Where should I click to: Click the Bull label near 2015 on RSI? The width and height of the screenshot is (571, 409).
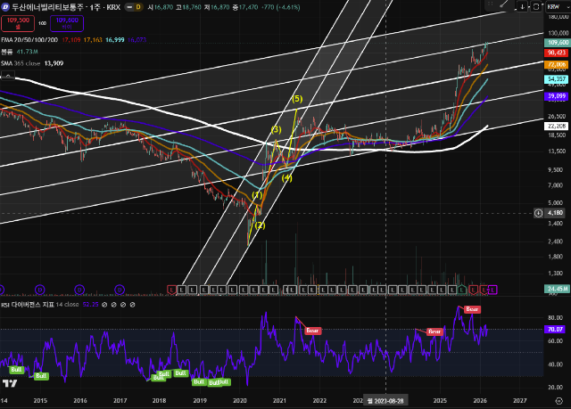pos(41,375)
